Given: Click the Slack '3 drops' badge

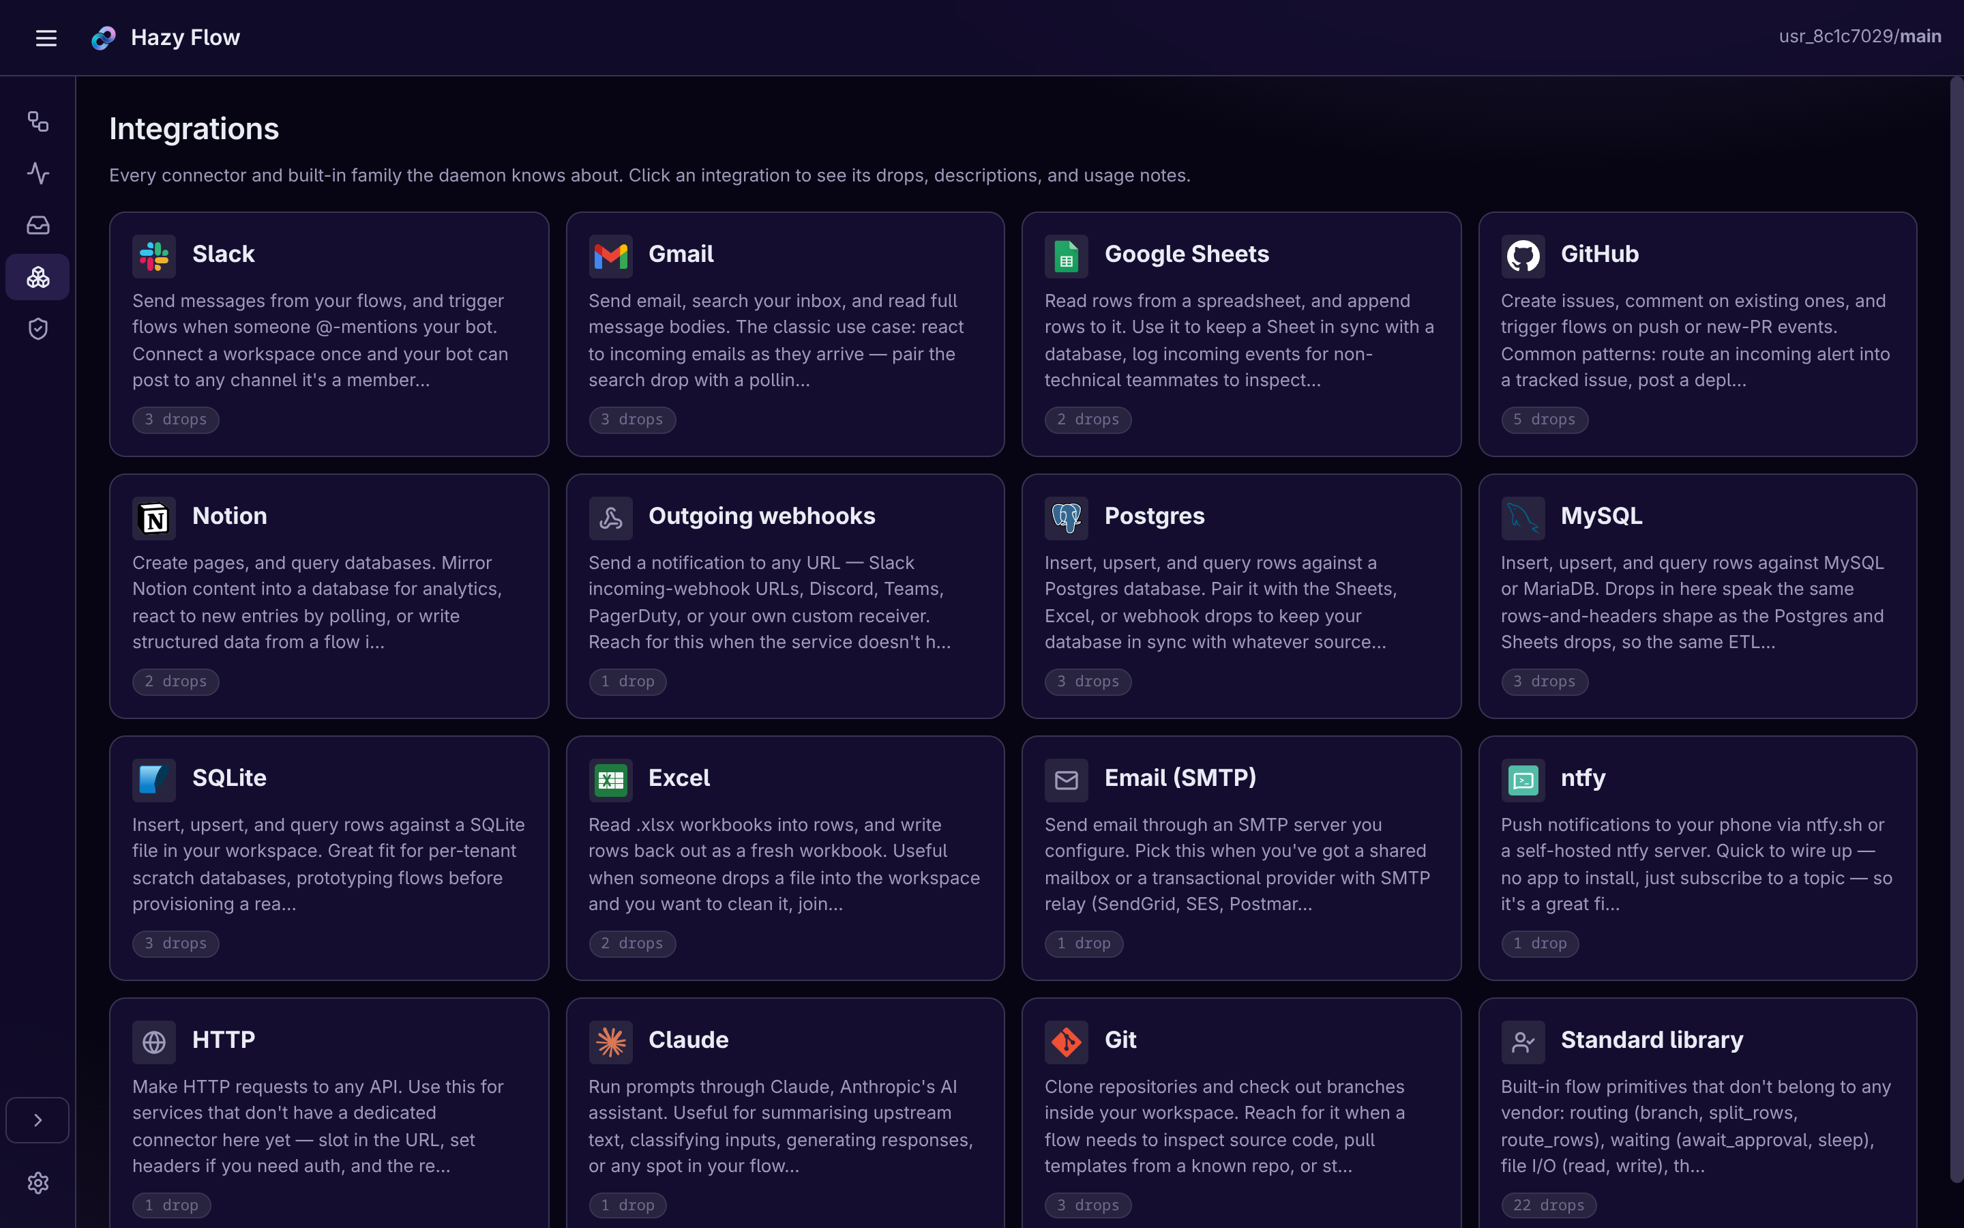Looking at the screenshot, I should 176,420.
